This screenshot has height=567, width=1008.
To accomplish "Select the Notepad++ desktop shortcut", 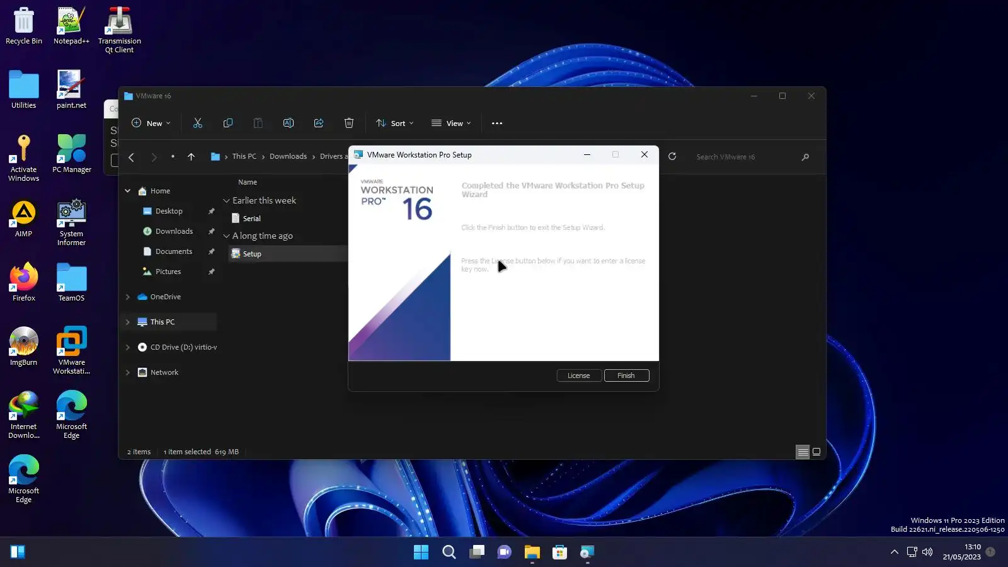I will pyautogui.click(x=71, y=26).
